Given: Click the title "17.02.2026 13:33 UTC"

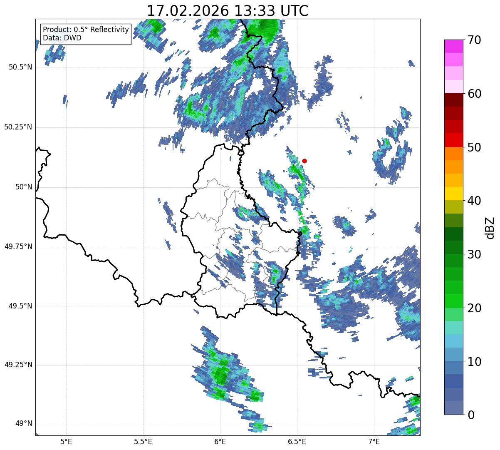Looking at the screenshot, I should (x=228, y=11).
